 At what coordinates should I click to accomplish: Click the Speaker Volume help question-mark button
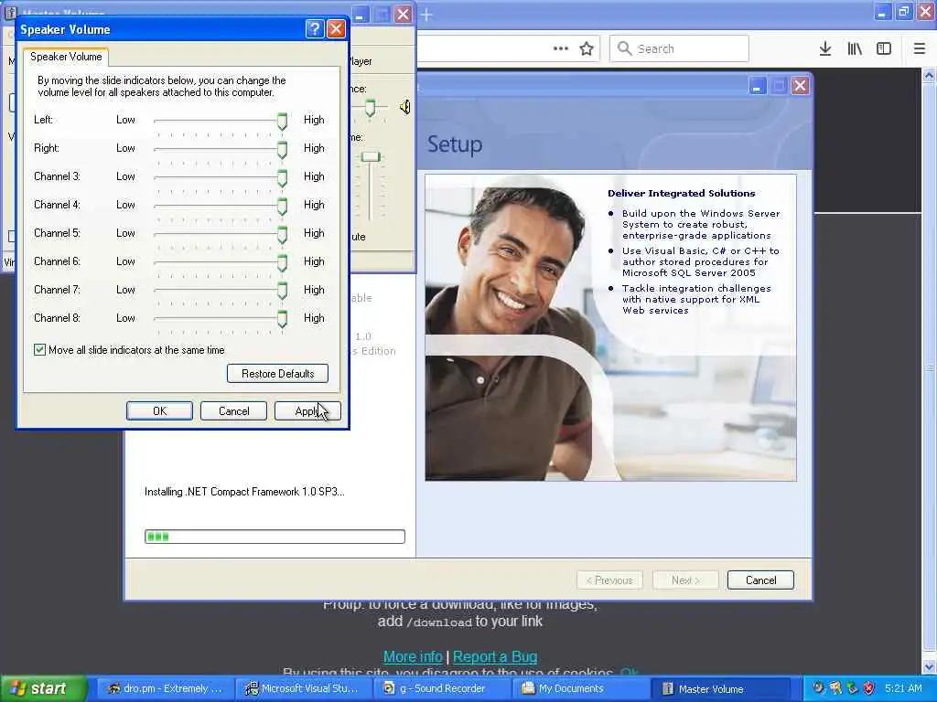pyautogui.click(x=315, y=28)
